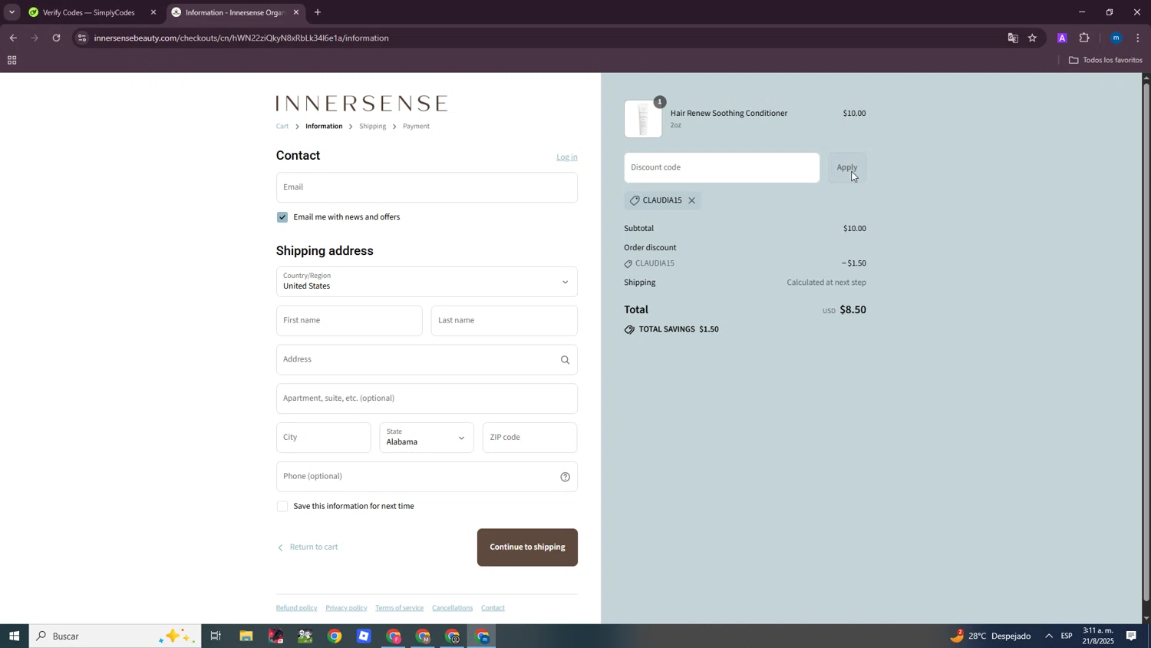Open Task View on the taskbar
The width and height of the screenshot is (1151, 648).
pos(216,636)
